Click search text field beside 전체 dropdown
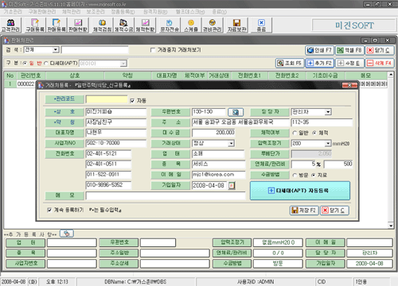Viewport: 398px width, 286px height. pyautogui.click(x=95, y=50)
